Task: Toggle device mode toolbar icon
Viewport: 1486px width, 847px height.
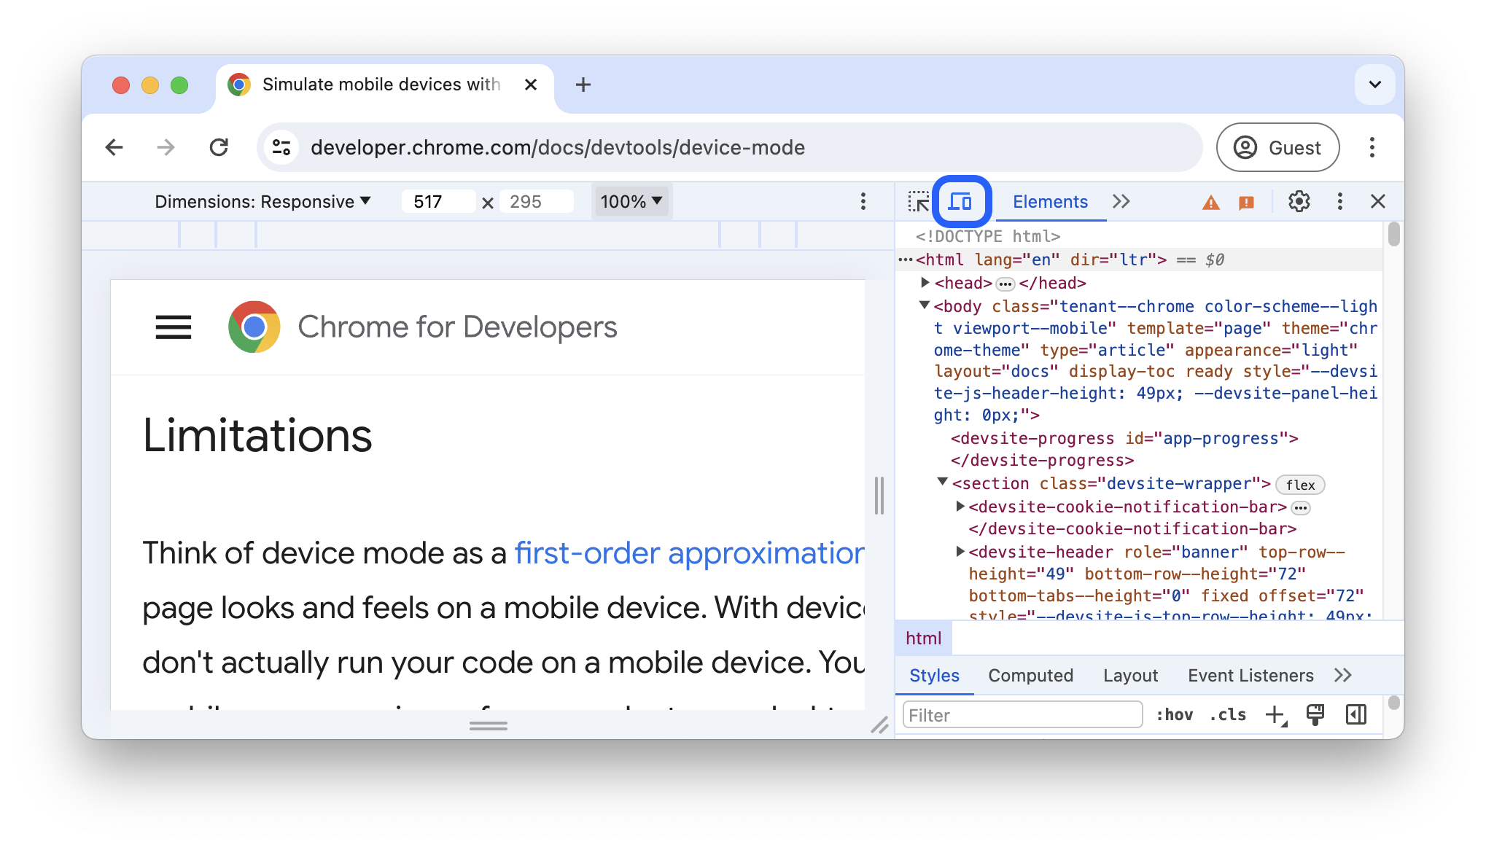Action: point(960,201)
